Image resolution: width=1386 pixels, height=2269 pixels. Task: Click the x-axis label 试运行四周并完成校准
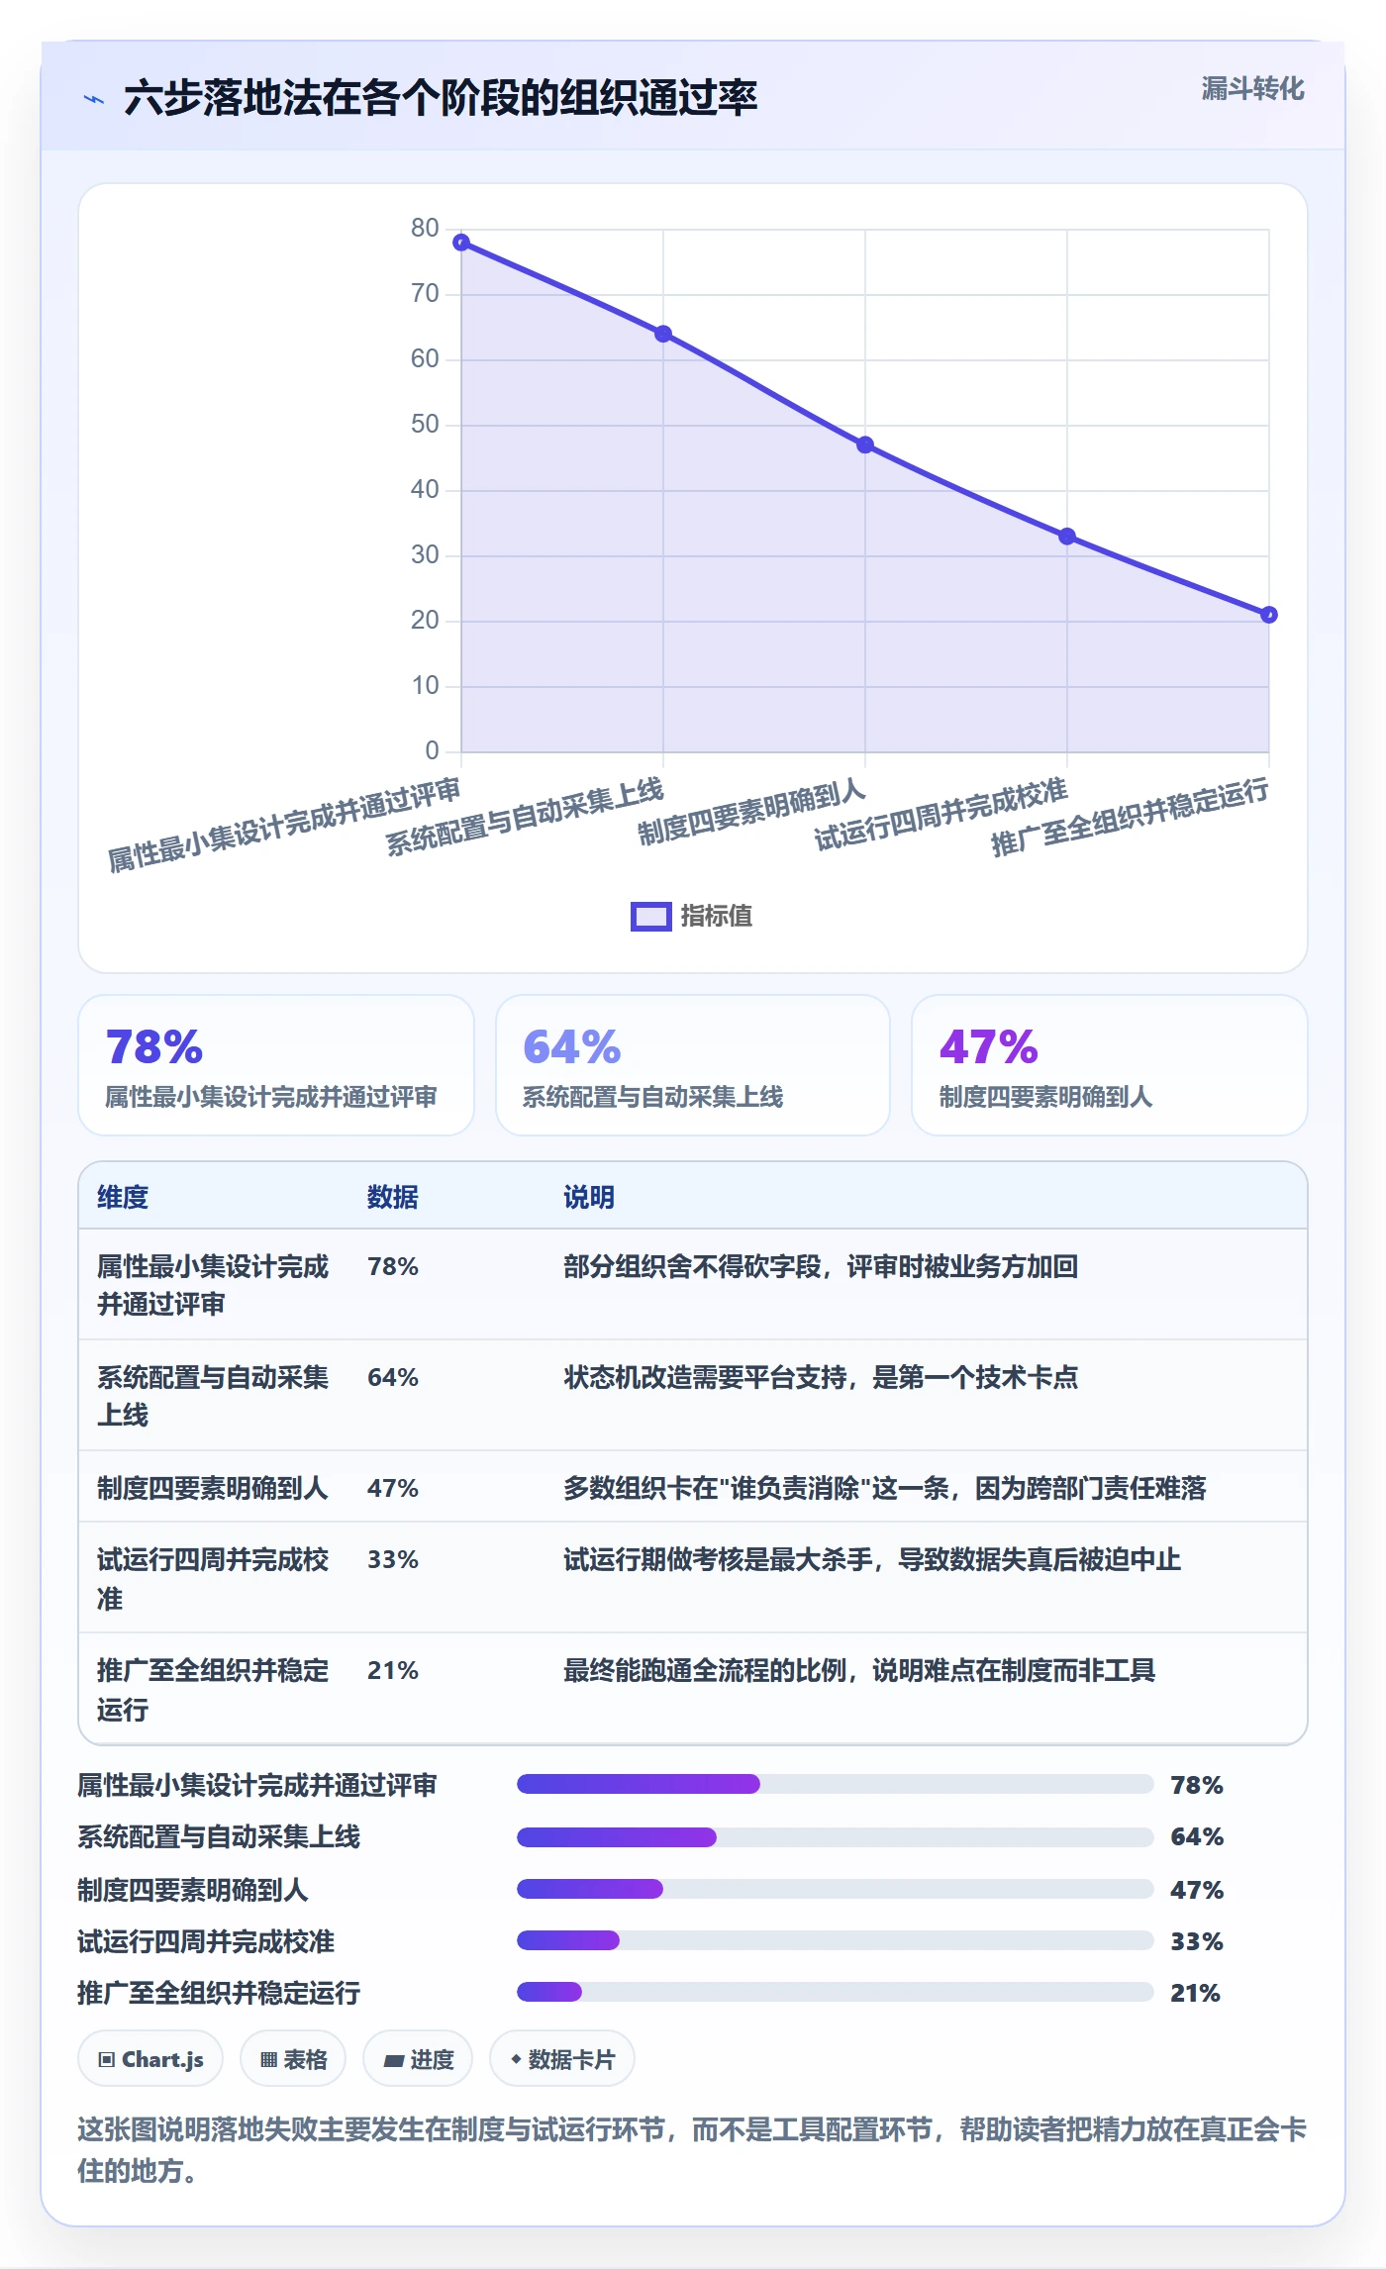tap(940, 814)
